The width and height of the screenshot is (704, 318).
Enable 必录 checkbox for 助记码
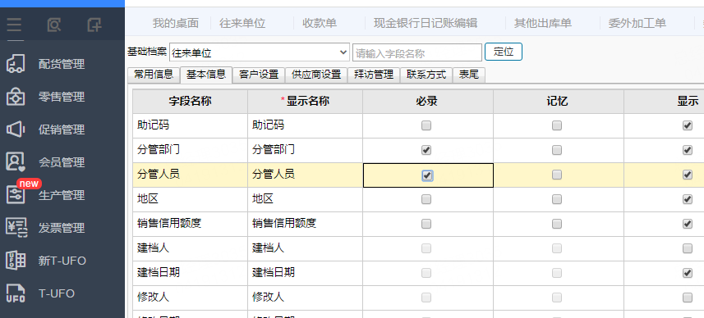[x=426, y=126]
